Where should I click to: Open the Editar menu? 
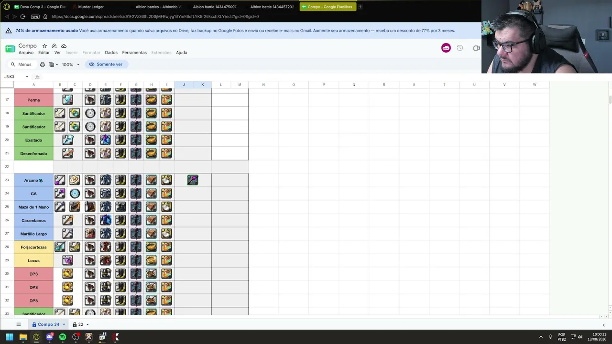(44, 53)
